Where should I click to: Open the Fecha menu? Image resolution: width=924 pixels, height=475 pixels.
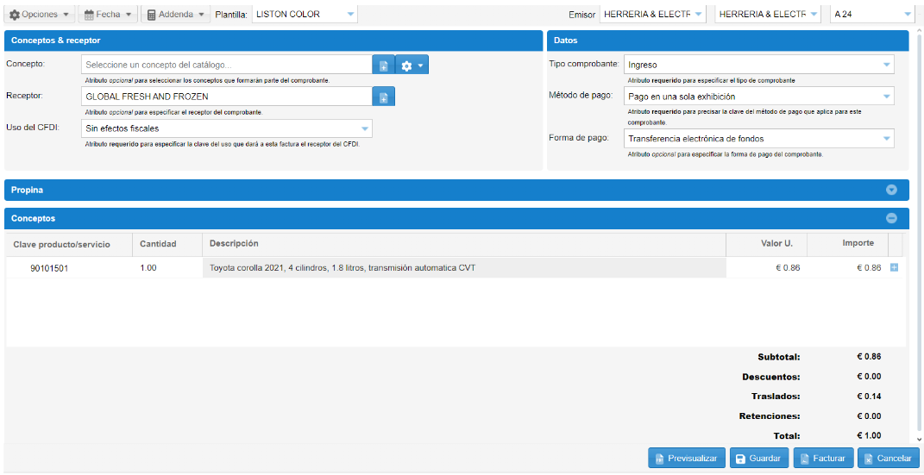tap(108, 15)
